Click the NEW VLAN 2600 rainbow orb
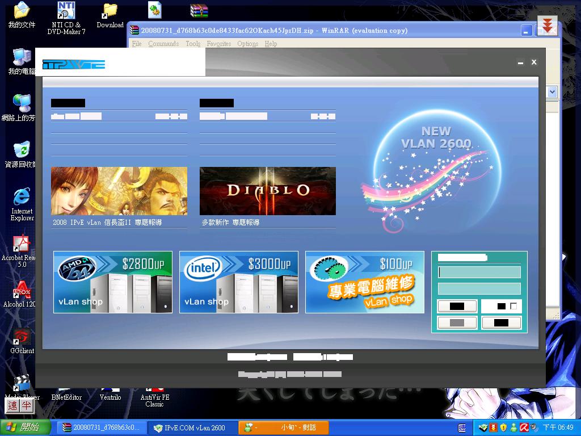581x436 pixels. [436, 170]
